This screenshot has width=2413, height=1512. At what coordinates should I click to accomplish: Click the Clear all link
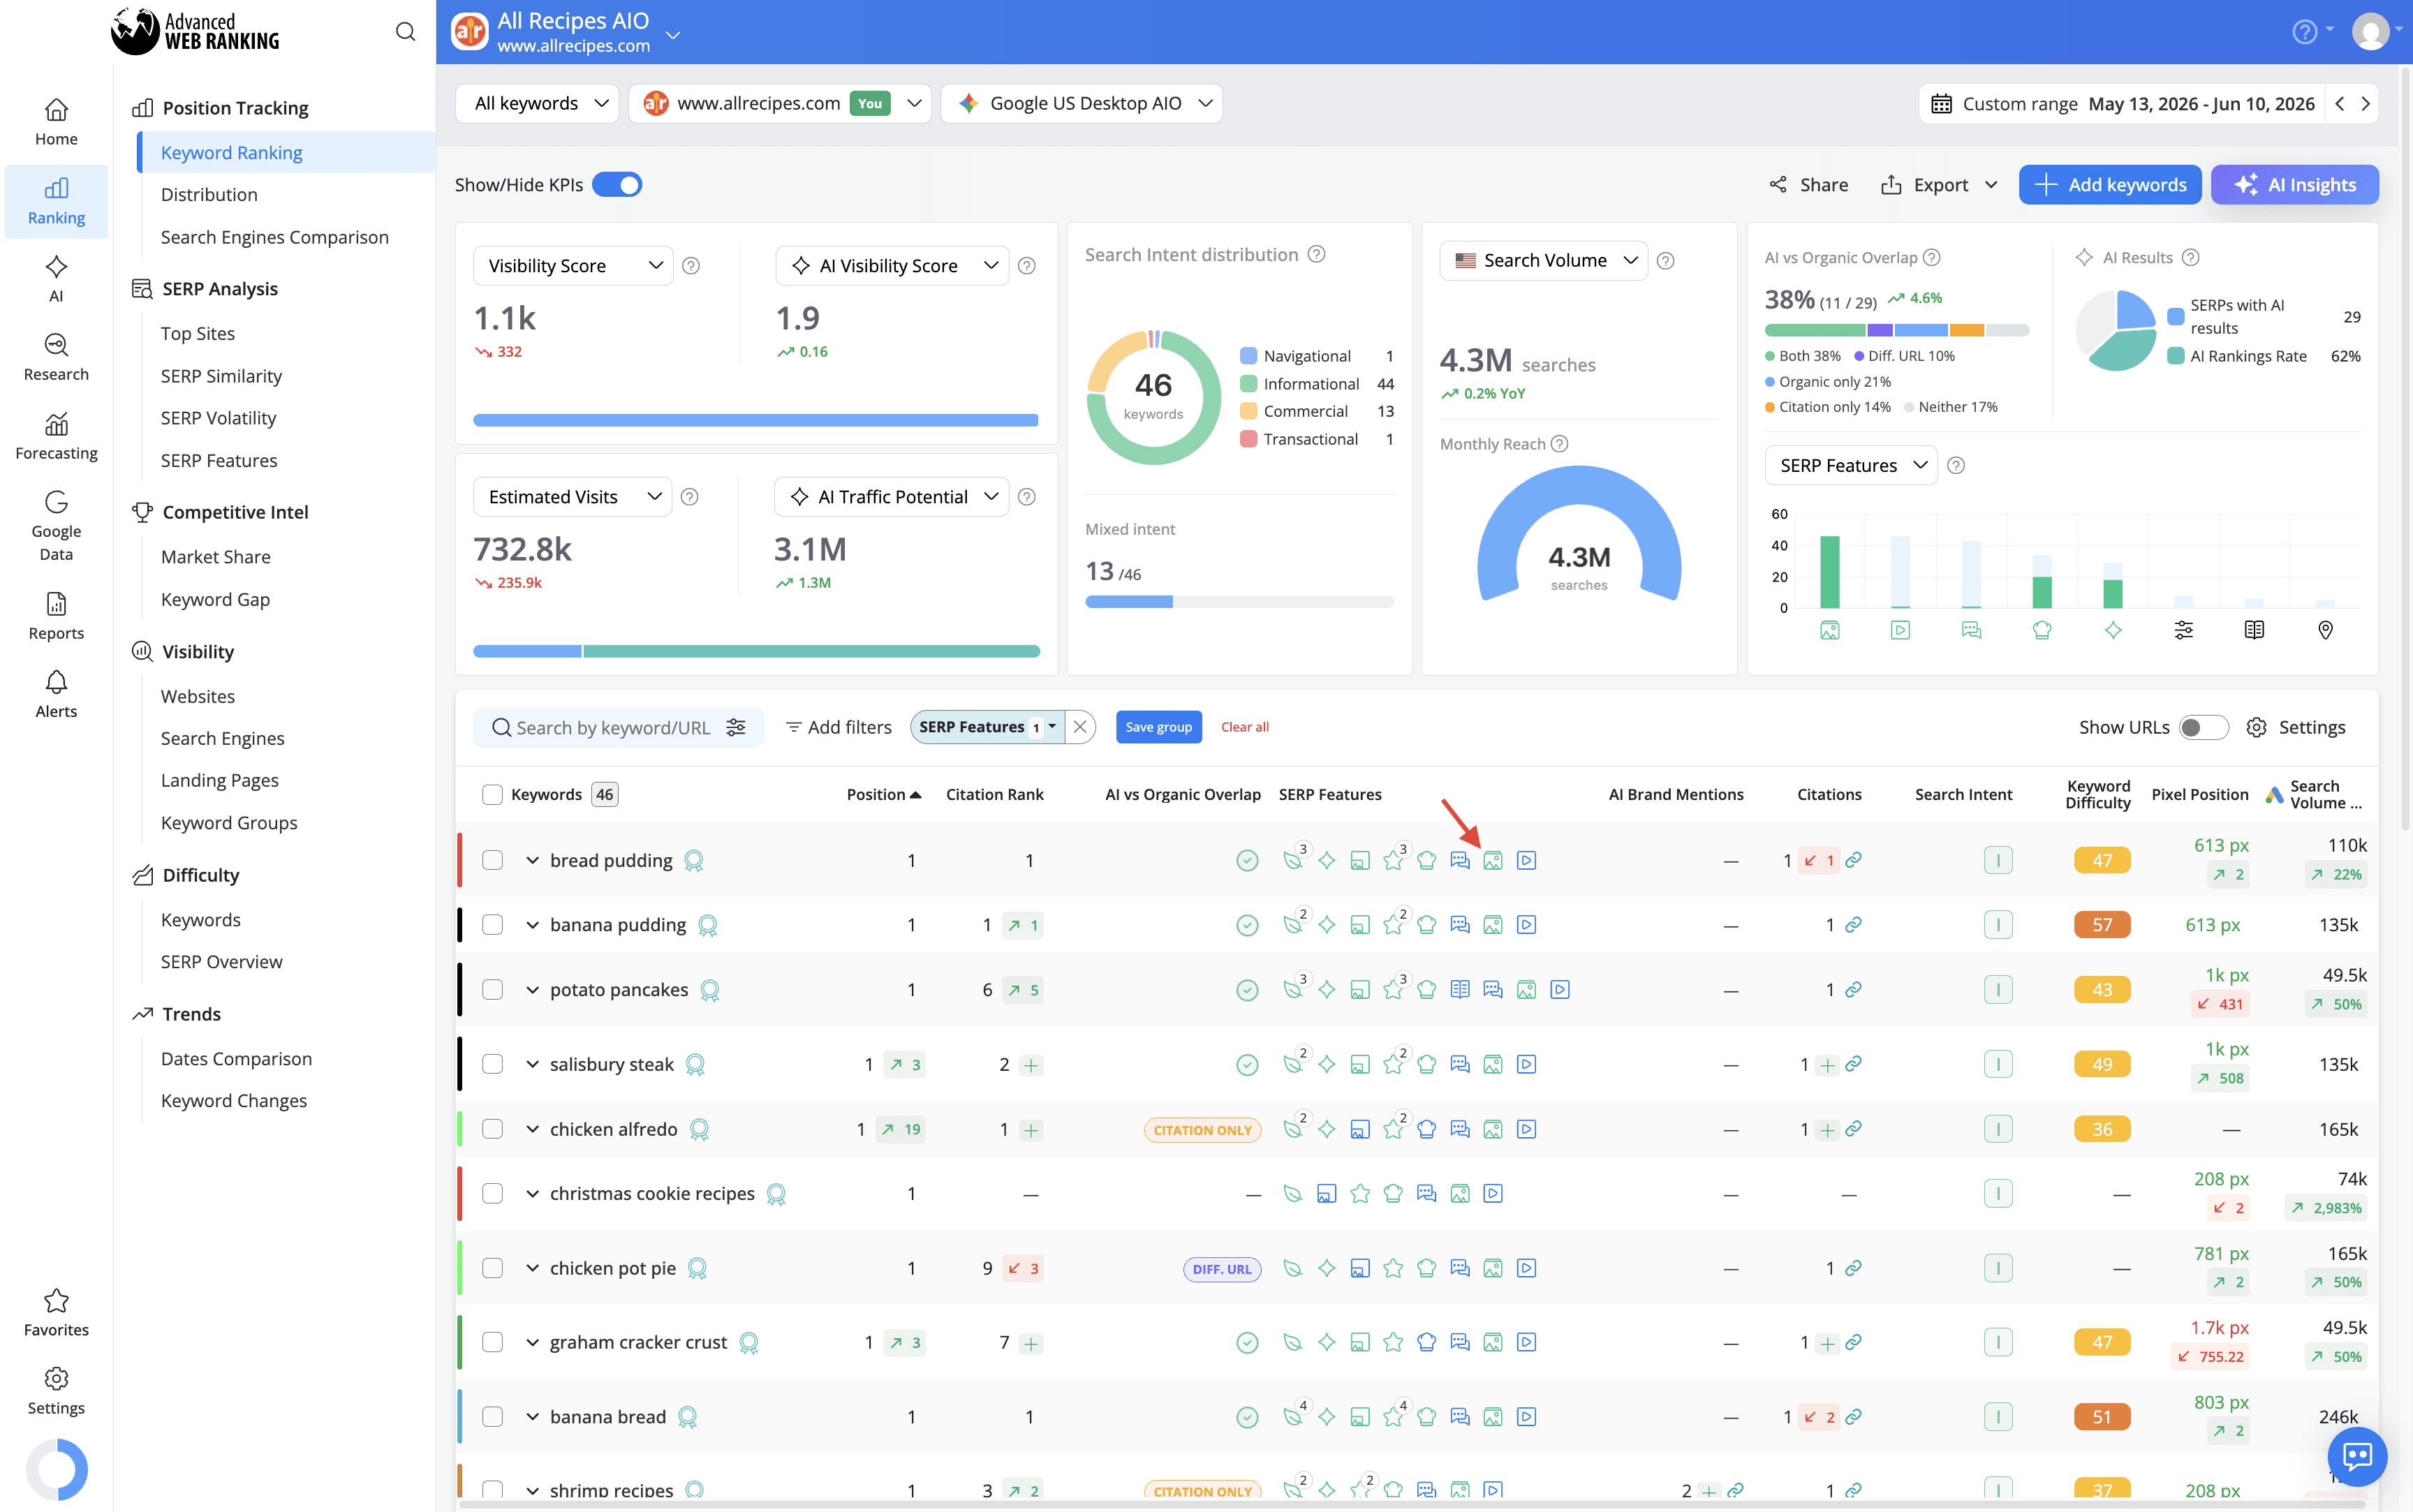point(1245,727)
